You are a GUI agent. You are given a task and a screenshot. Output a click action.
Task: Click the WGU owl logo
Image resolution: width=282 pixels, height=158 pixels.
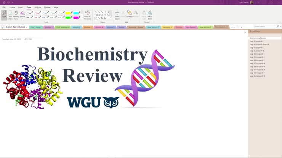click(93, 103)
